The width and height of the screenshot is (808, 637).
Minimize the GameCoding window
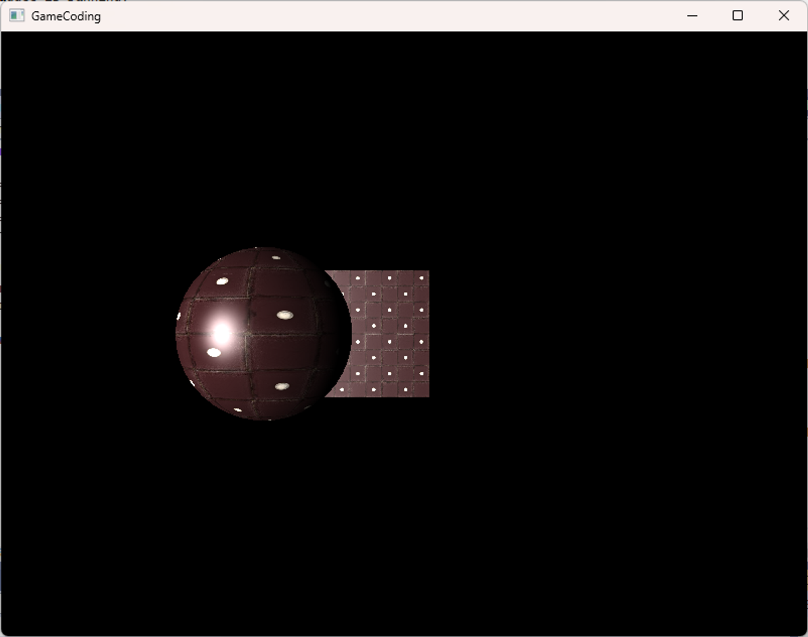tap(692, 16)
